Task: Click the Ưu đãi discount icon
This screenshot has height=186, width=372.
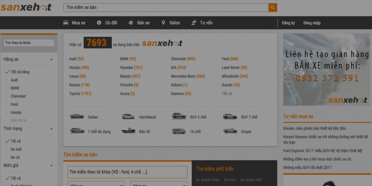Action: 99,23
